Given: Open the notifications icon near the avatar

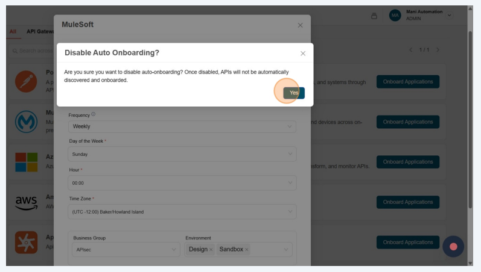Looking at the screenshot, I should [374, 16].
